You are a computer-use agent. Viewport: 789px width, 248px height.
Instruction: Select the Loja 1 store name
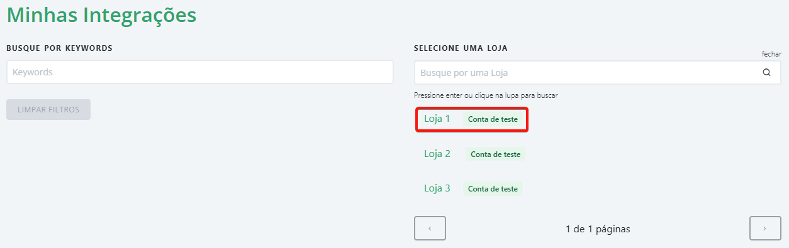[x=437, y=118]
